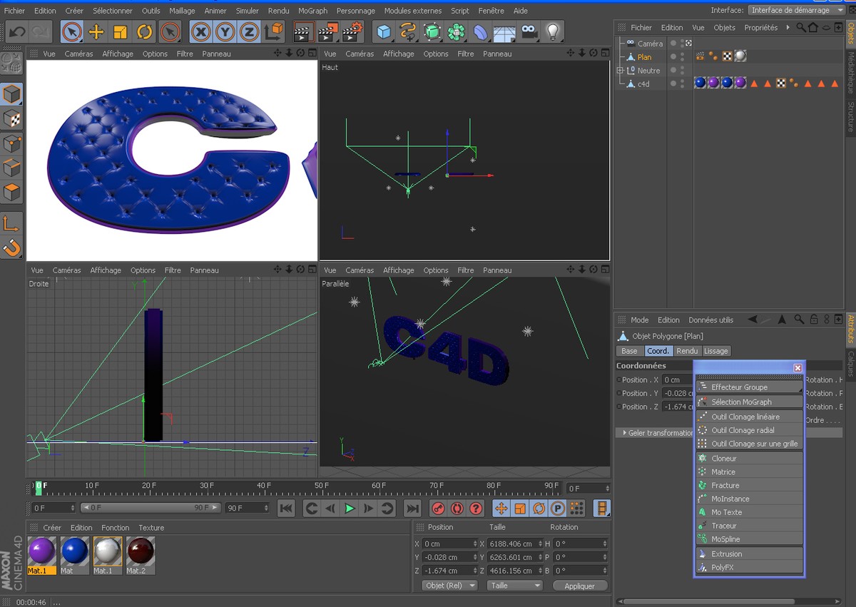Choose Cloneur from the MoGraph popup

(723, 459)
